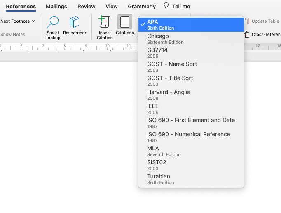Image resolution: width=281 pixels, height=213 pixels.
Task: Select Harvard - Anglia 2008 style
Action: 191,95
